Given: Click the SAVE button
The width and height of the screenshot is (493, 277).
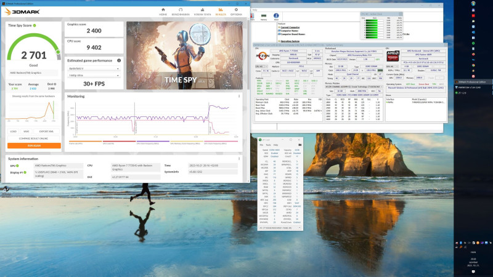Looking at the screenshot, I should (x=26, y=131).
